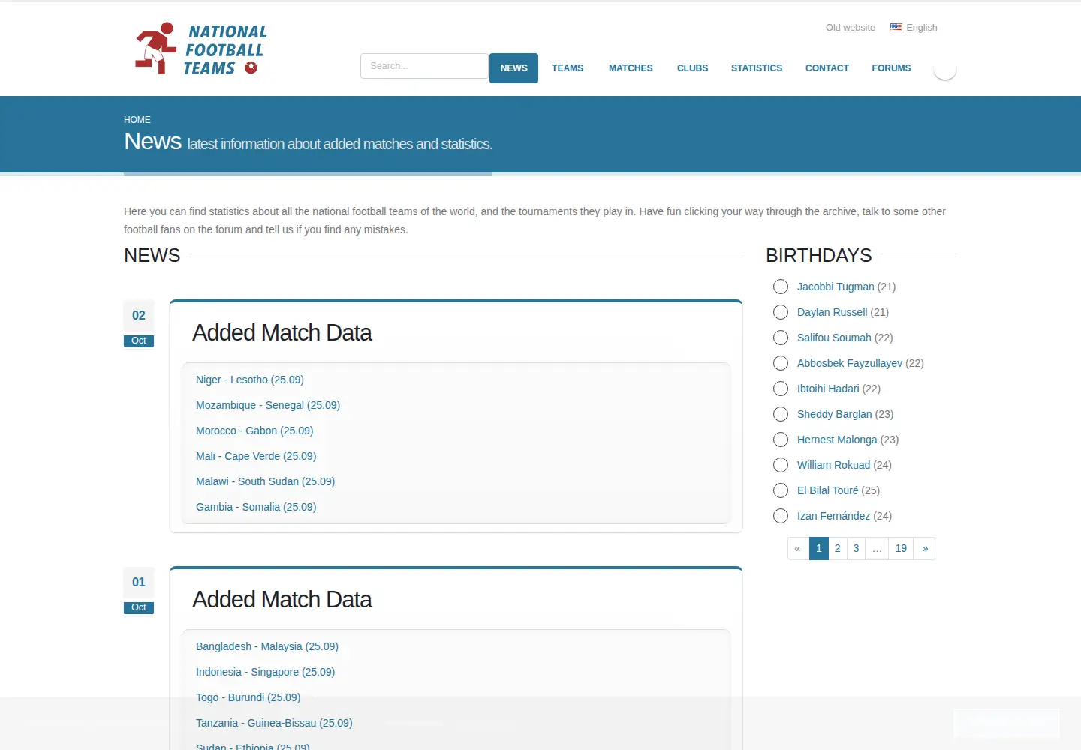The image size is (1081, 750).
Task: Click the flag icon next to English
Action: (x=896, y=28)
